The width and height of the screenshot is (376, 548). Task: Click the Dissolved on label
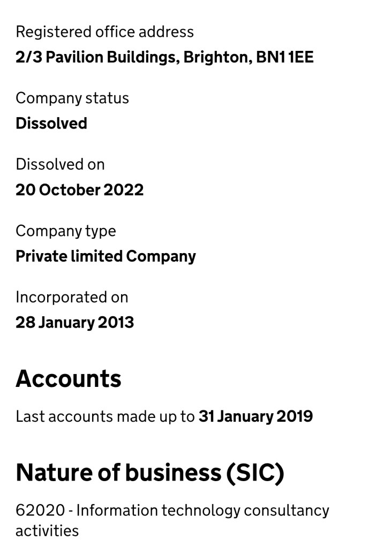tap(60, 164)
